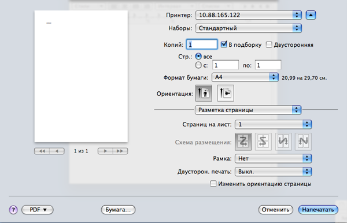Open the help question mark button
This screenshot has width=347, height=223.
[x=13, y=210]
